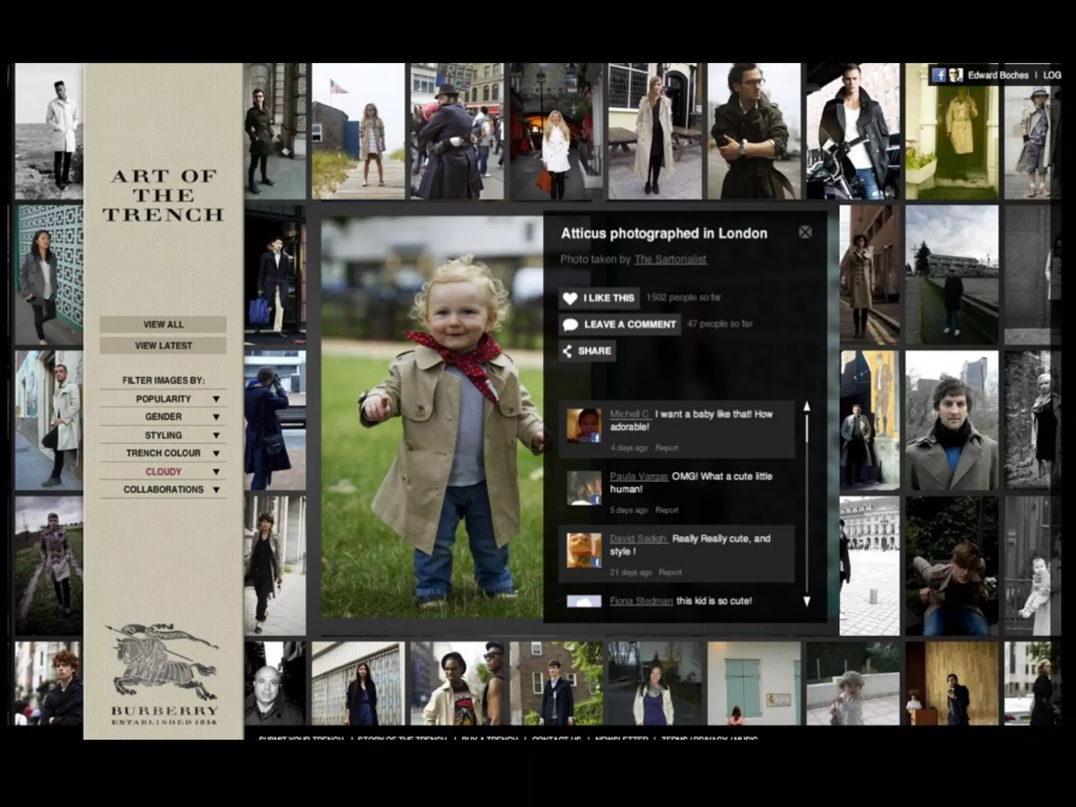
Task: Open The Sartorialist photographer link
Action: (670, 259)
